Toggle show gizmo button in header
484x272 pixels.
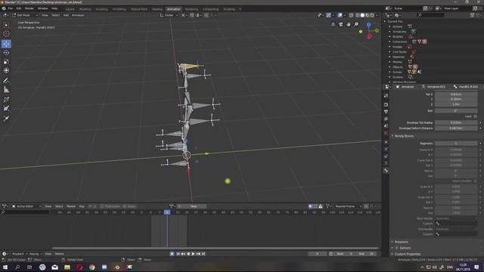[328, 15]
